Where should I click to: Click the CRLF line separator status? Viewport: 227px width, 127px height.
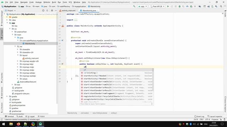pyautogui.click(x=201, y=119)
